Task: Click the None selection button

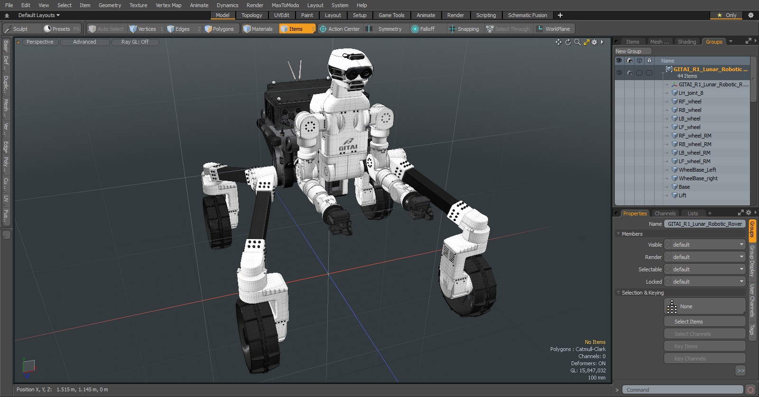Action: click(x=705, y=306)
